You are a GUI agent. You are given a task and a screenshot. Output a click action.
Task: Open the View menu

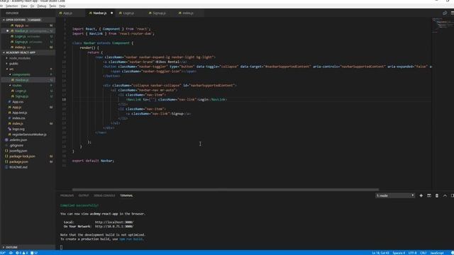coord(24,6)
